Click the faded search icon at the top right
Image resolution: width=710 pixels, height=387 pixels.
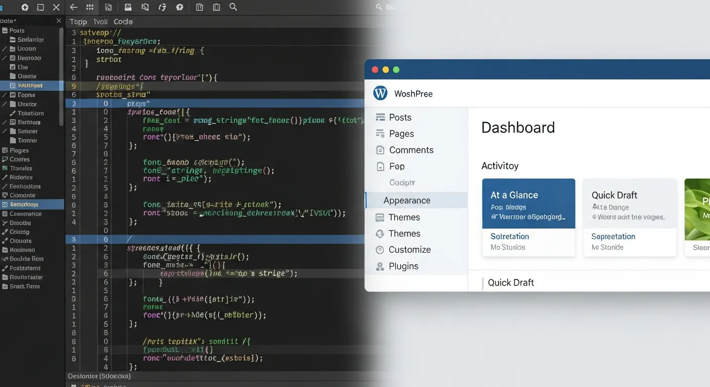379,7
